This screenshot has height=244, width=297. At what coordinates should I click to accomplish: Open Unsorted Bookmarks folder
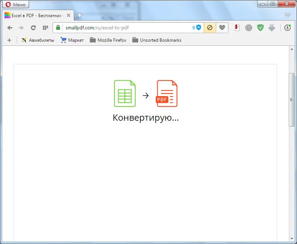pos(157,40)
